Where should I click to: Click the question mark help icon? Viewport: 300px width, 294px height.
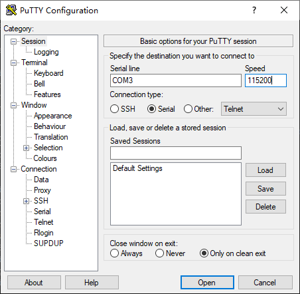click(254, 10)
